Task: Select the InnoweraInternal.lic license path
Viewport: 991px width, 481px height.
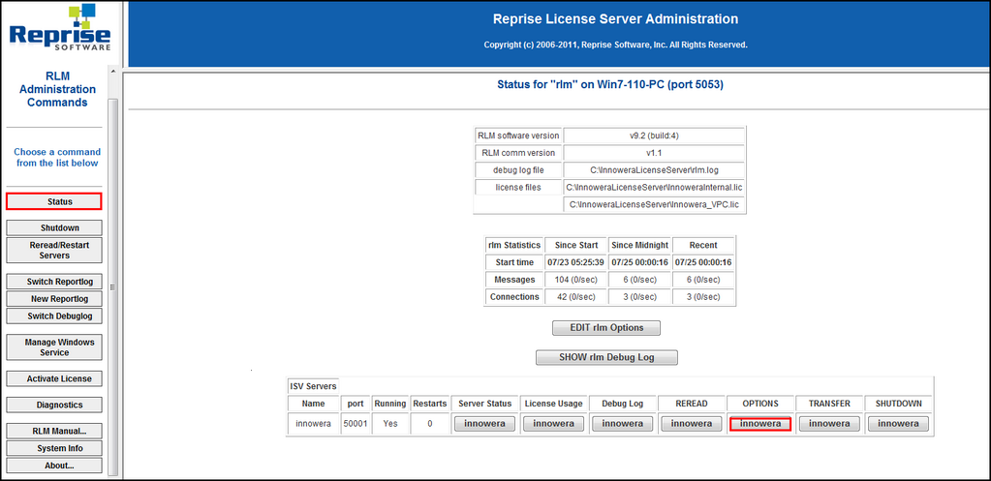Action: [654, 187]
